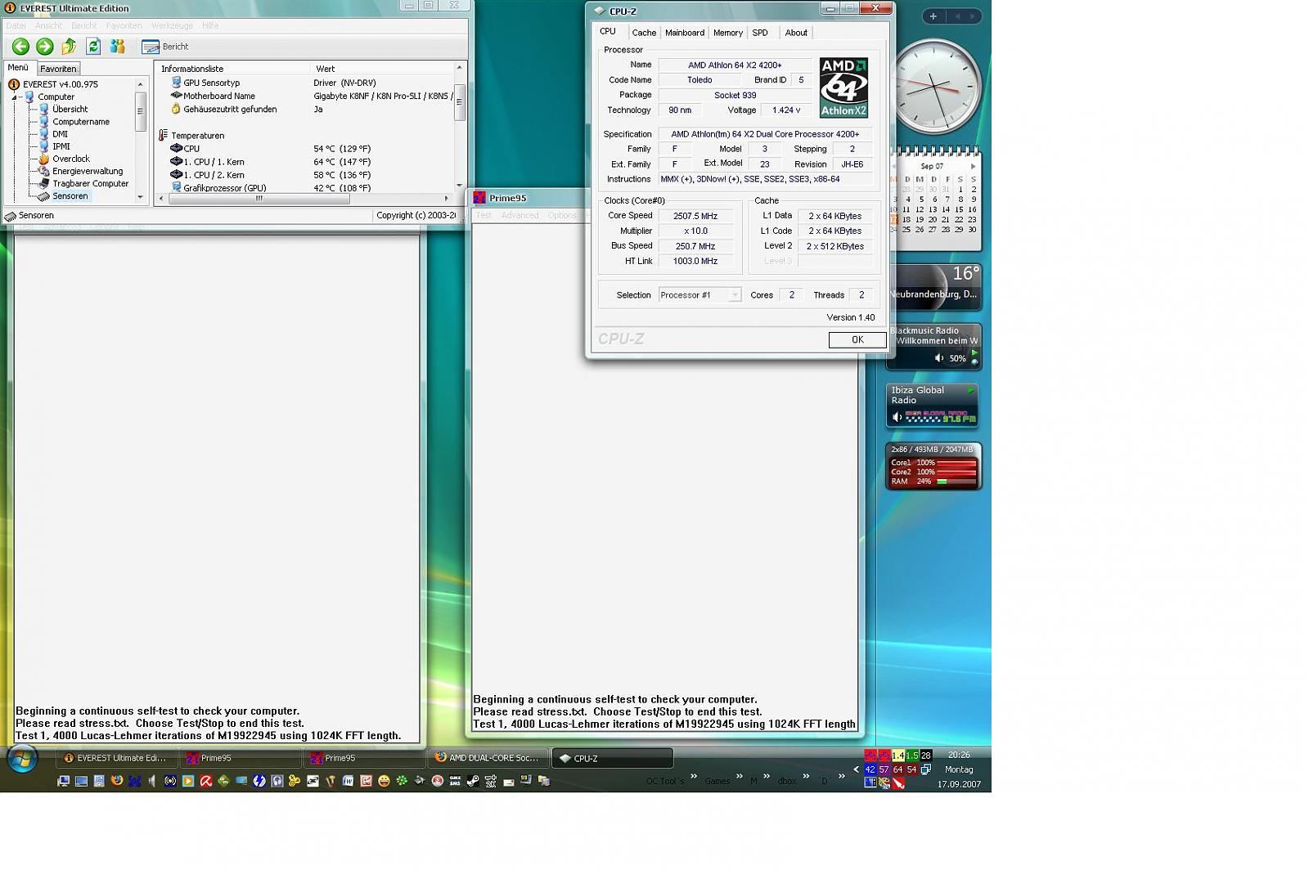The width and height of the screenshot is (1309, 870).
Task: Click the Ibiza Global Radio speaker icon
Action: click(897, 417)
